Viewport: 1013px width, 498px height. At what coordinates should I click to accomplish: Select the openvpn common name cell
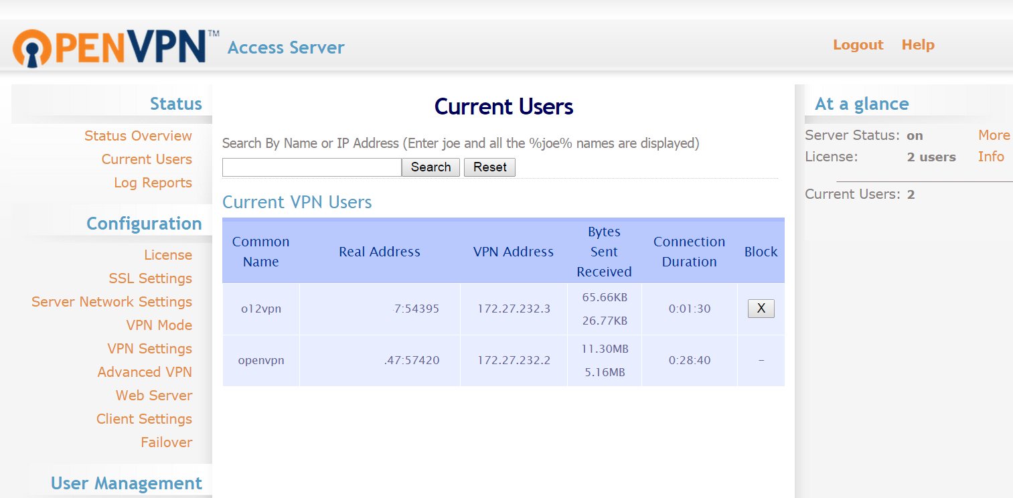(x=261, y=360)
